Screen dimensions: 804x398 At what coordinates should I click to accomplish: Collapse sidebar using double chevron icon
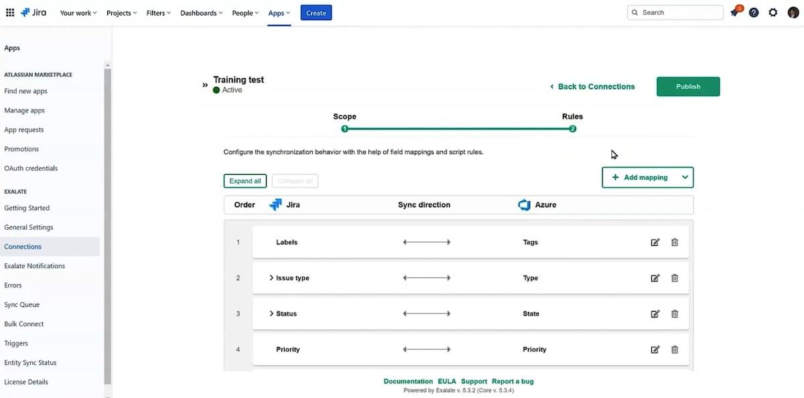pos(205,85)
